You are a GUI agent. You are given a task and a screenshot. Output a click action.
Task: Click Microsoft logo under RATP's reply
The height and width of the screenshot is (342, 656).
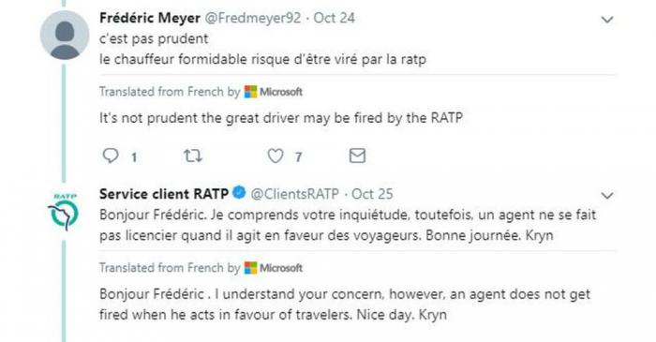[274, 268]
